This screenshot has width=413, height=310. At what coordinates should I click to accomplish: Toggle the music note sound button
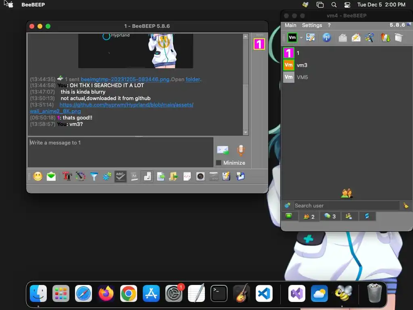click(147, 176)
